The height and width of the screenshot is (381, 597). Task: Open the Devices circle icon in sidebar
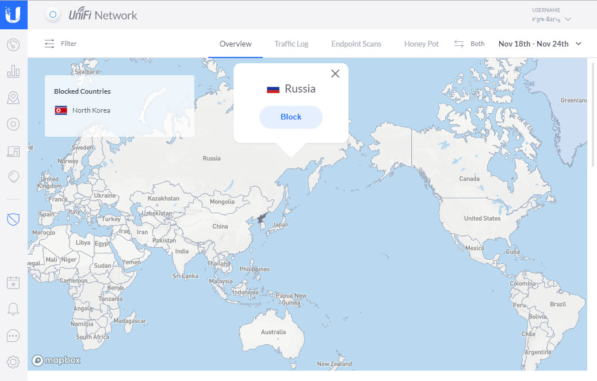coord(13,124)
